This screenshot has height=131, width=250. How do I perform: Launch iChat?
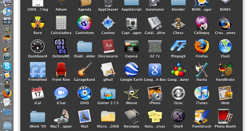pyautogui.click(x=61, y=93)
